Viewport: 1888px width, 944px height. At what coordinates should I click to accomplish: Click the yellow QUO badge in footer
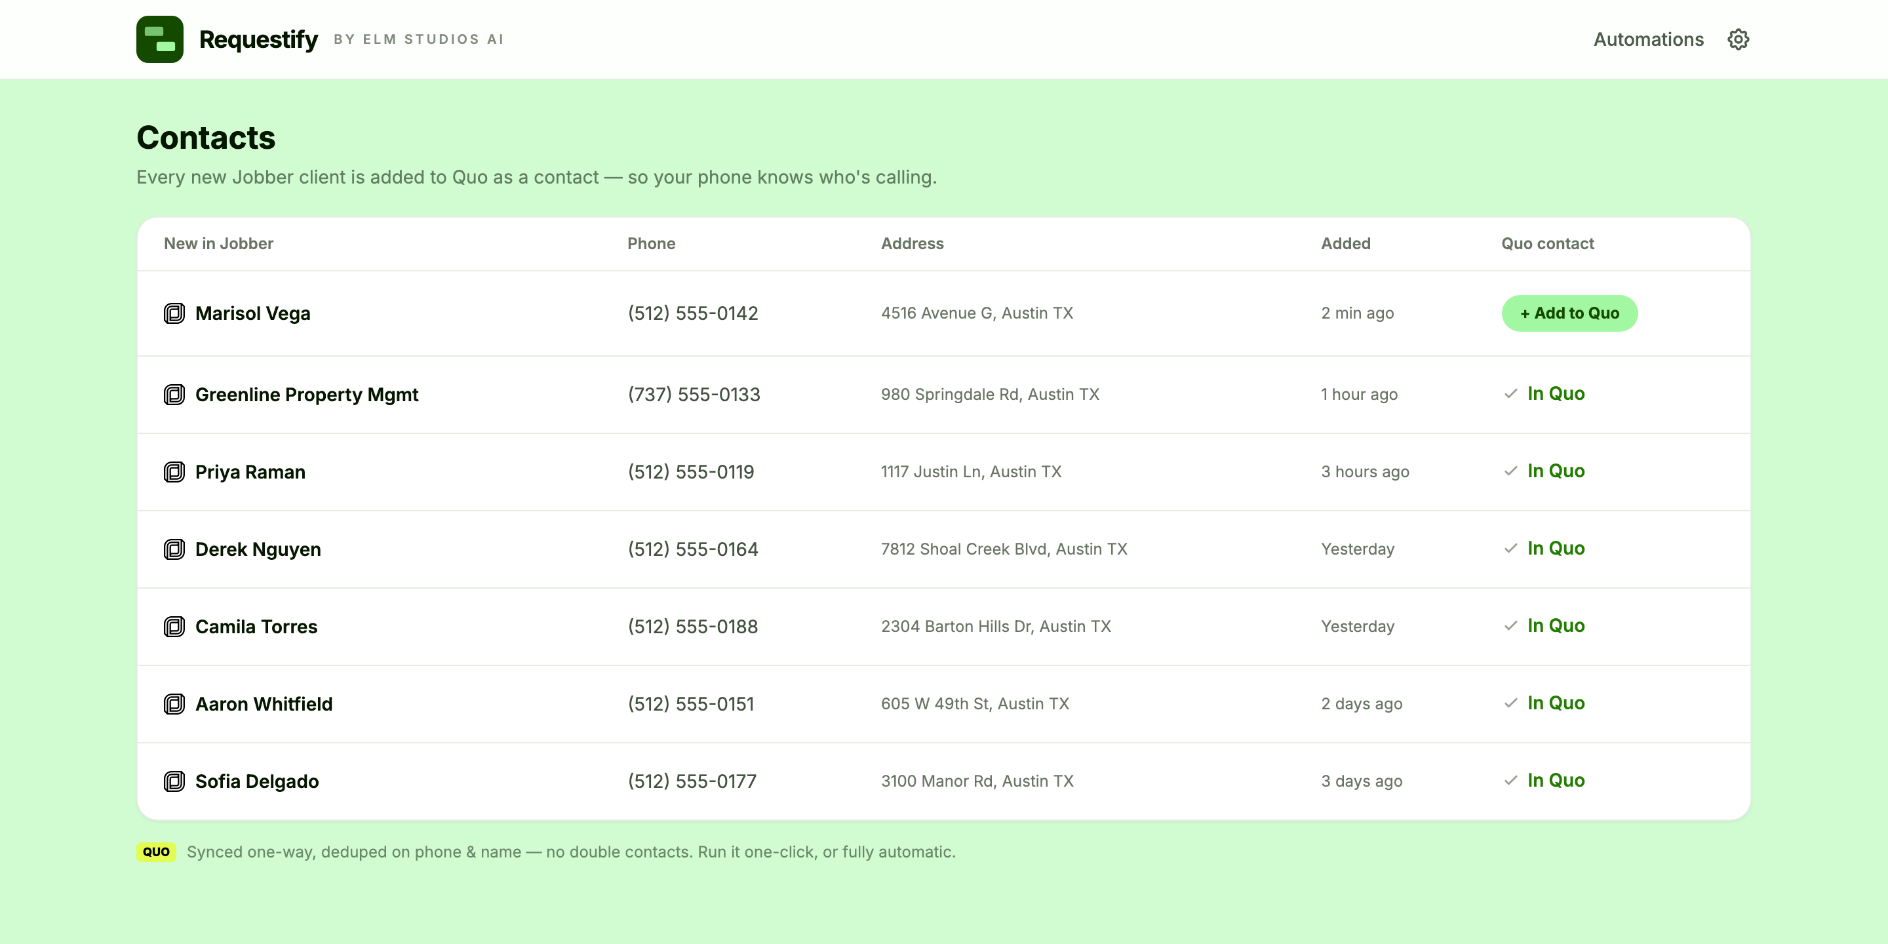[x=156, y=852]
